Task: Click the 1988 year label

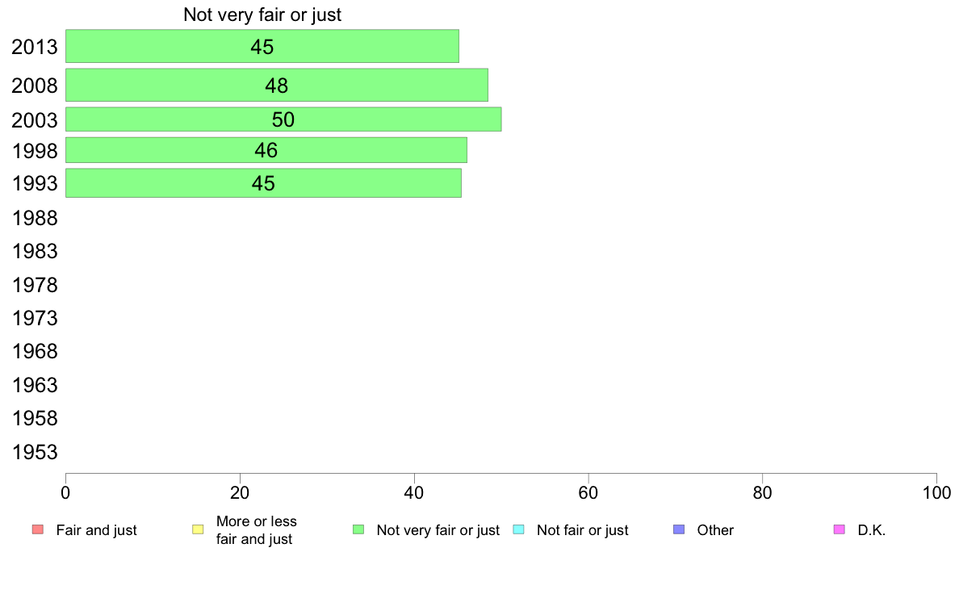Action: (x=35, y=219)
